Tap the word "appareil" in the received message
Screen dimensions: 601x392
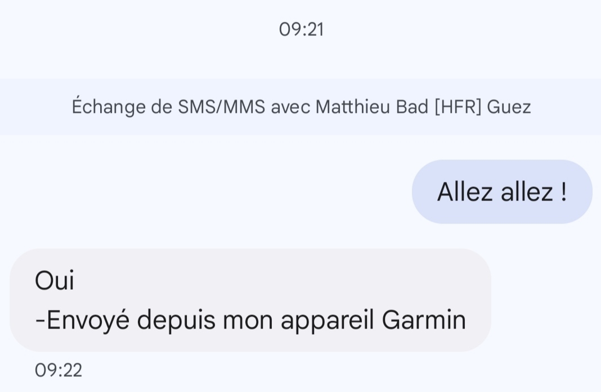pos(328,320)
